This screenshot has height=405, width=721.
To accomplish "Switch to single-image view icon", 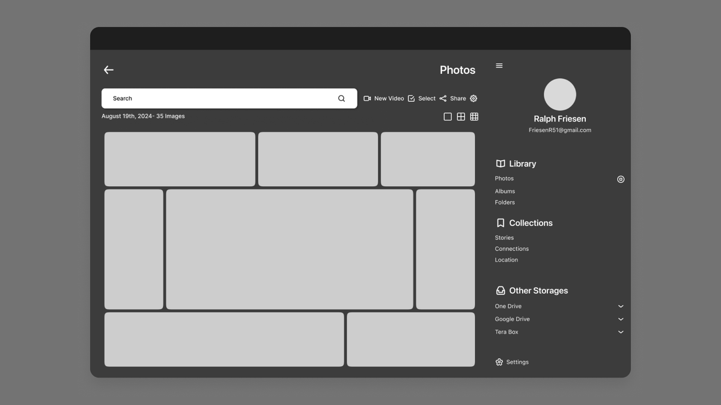I will click(x=448, y=116).
